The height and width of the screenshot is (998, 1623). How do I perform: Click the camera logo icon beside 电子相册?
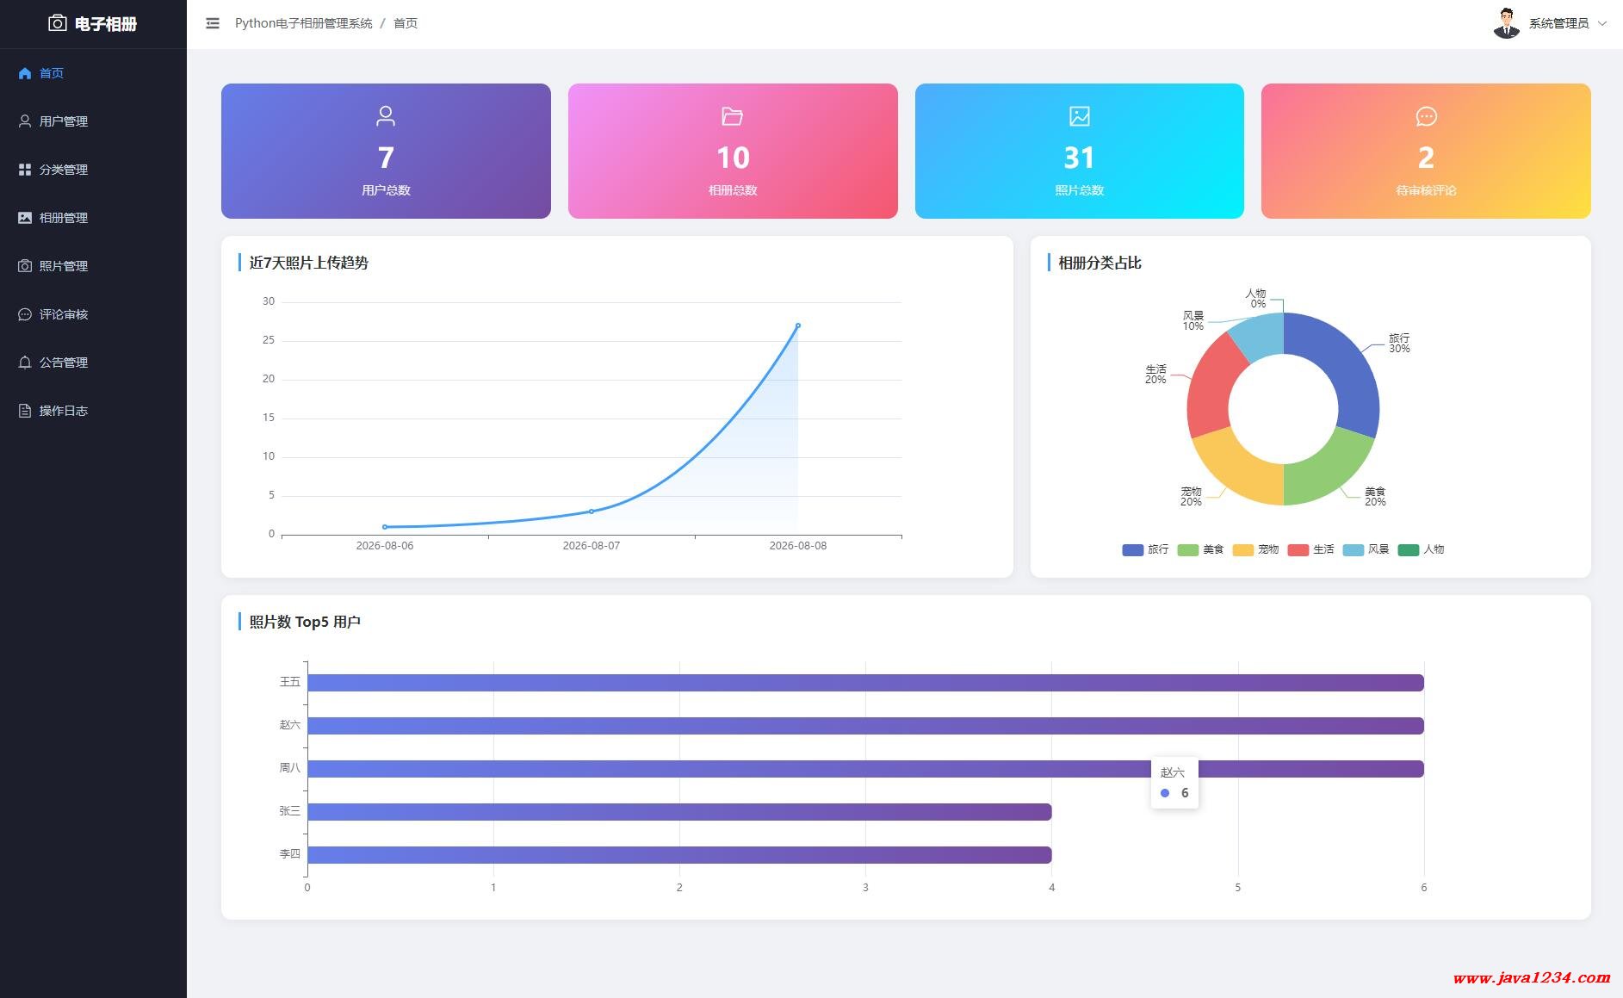click(x=58, y=23)
